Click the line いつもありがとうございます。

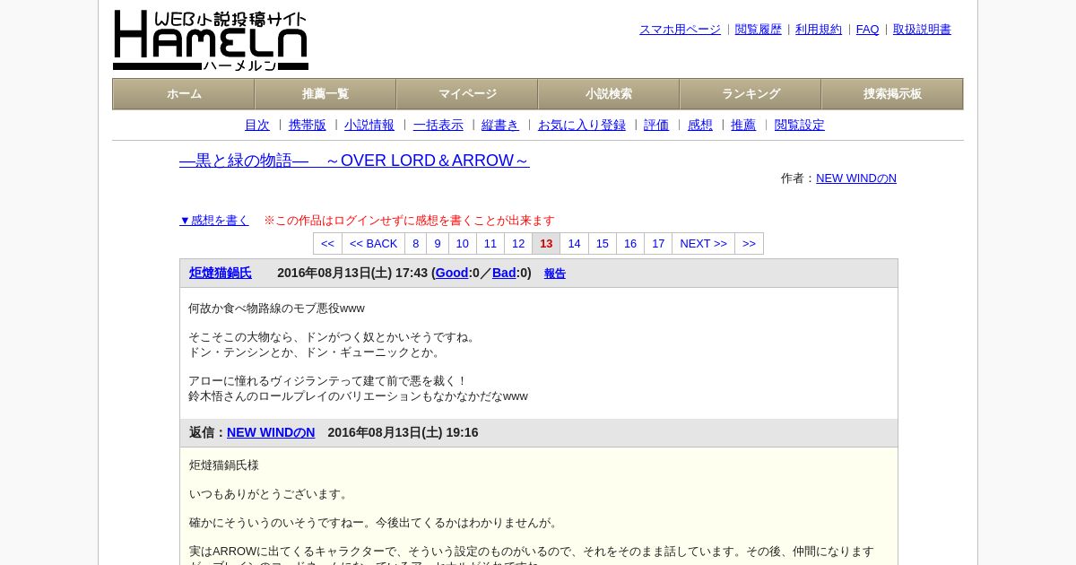click(x=270, y=494)
